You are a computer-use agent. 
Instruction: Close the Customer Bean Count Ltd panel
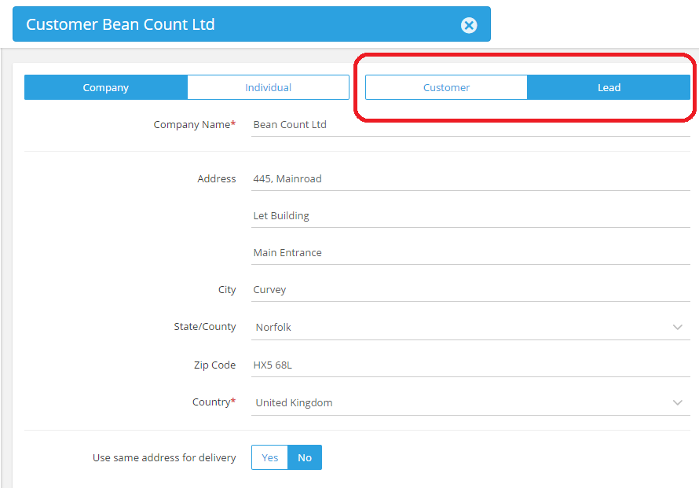(x=469, y=25)
